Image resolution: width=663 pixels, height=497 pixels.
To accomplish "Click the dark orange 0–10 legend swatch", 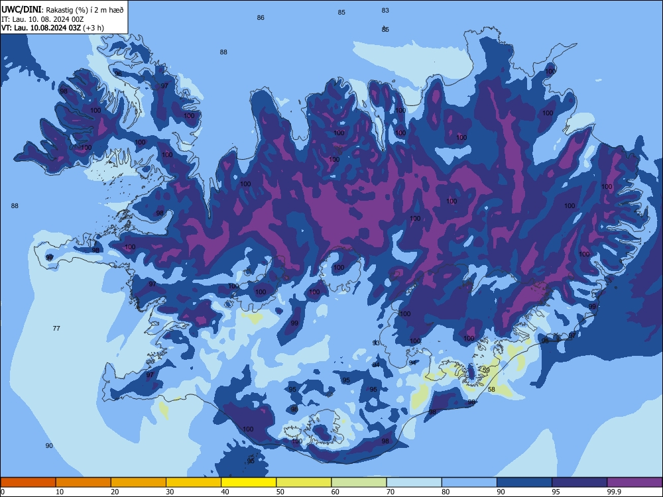I will point(28,482).
